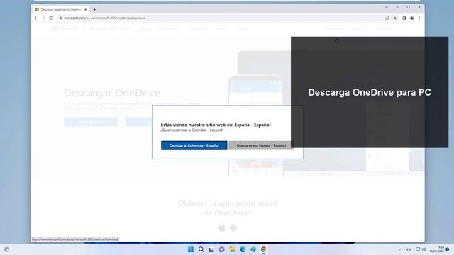The height and width of the screenshot is (255, 454).
Task: Open the browser side panel icon
Action: (x=404, y=18)
